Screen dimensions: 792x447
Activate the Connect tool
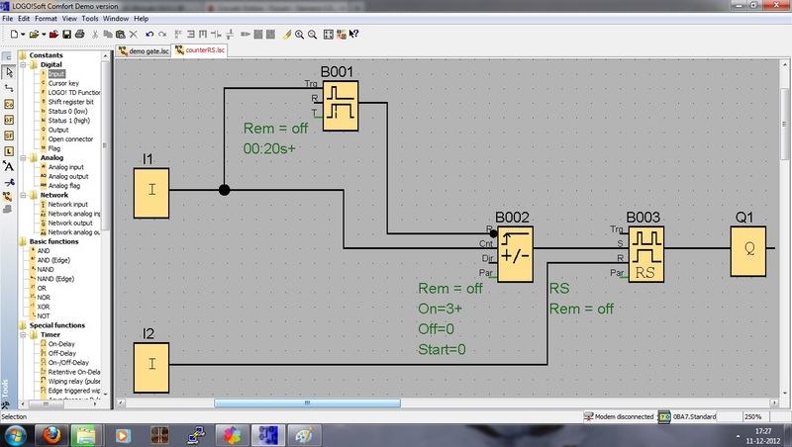9,88
